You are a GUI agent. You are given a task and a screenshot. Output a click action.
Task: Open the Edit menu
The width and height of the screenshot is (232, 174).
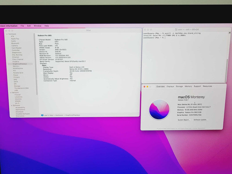[x=29, y=26]
